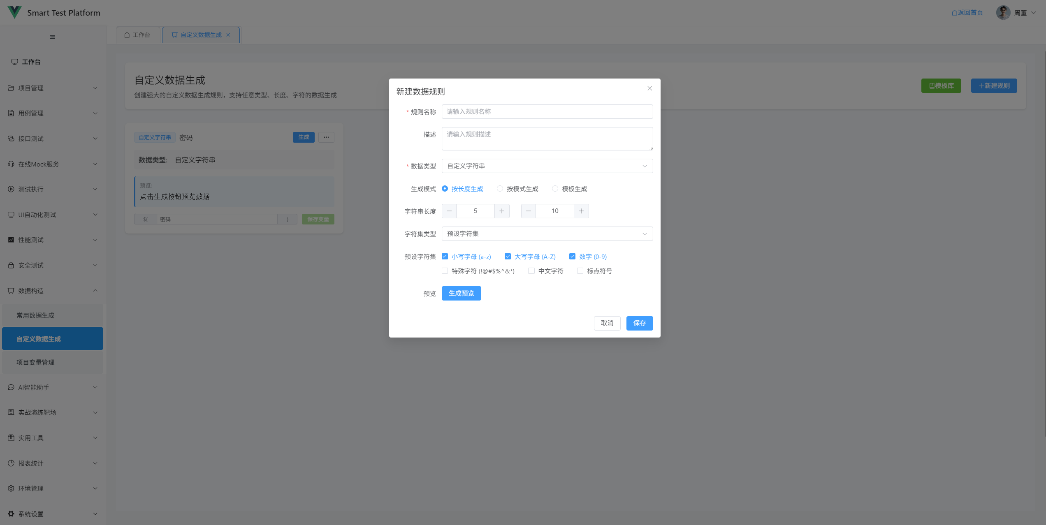Click the sidebar collapse hamburger icon

coord(52,37)
